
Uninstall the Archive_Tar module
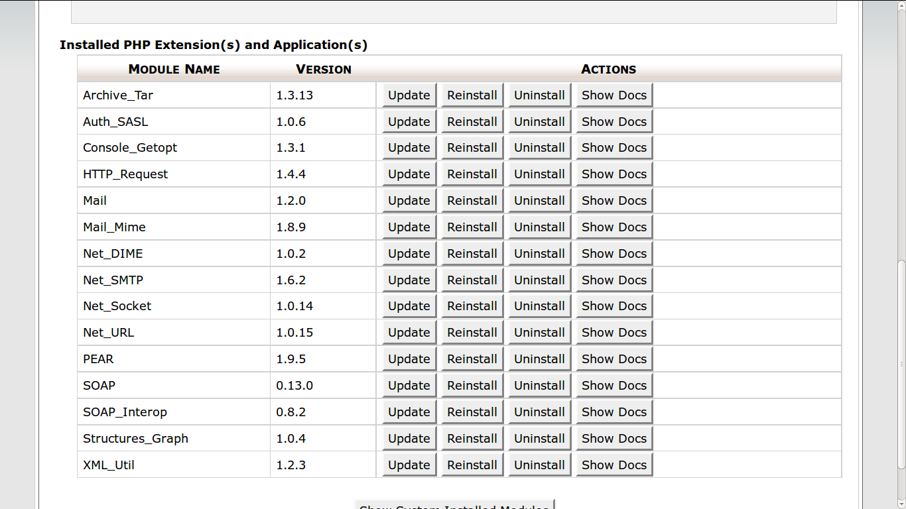[x=539, y=95]
